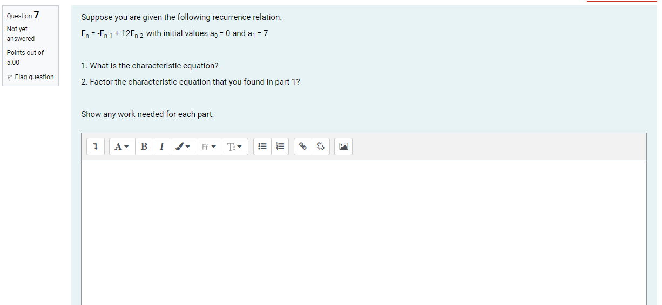662x305 pixels.
Task: Insert a hyperlink
Action: coord(303,147)
